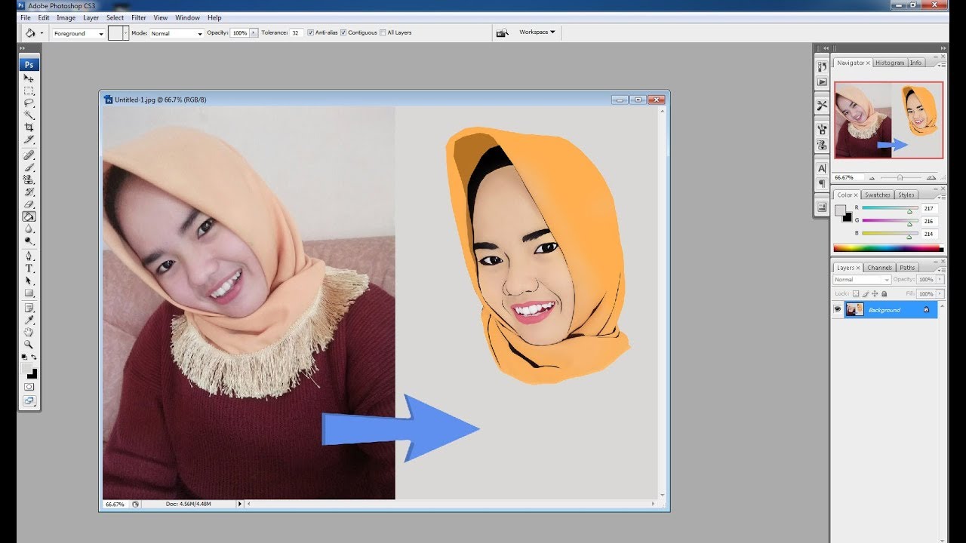Select the Healing Brush tool

tap(29, 155)
